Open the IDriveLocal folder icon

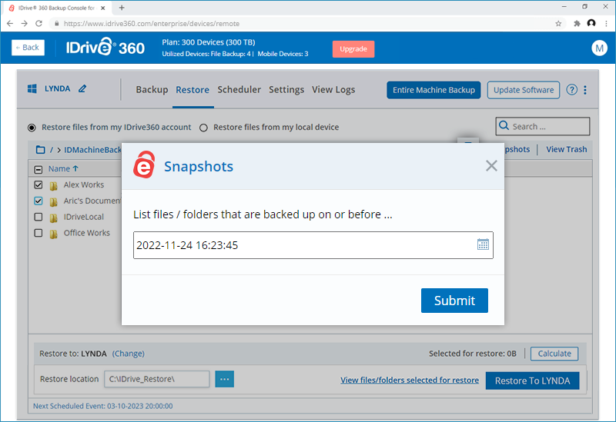(x=53, y=218)
